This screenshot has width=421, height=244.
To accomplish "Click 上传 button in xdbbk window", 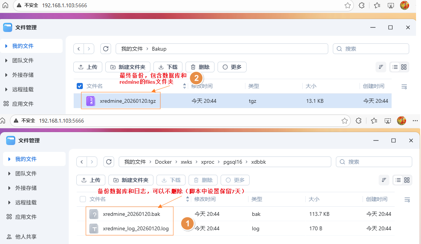I will click(91, 180).
